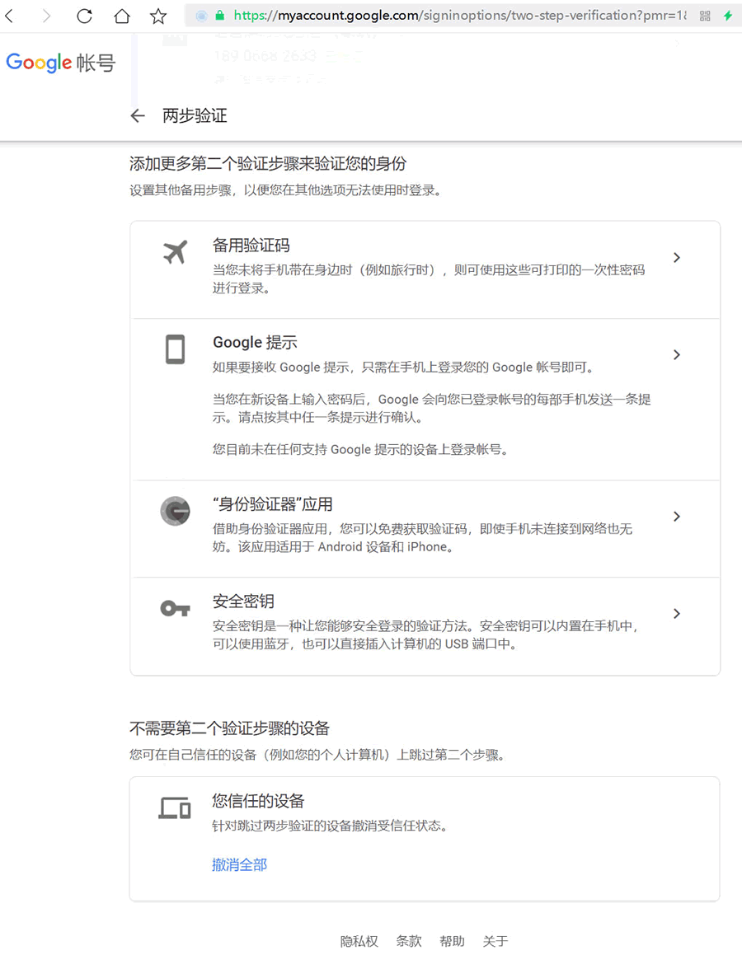Screen dimensions: 742x955
Task: Bookmark the page with the star icon
Action: [x=158, y=16]
